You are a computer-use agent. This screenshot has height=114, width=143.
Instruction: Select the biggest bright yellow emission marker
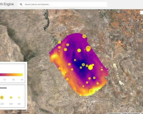point(90,67)
